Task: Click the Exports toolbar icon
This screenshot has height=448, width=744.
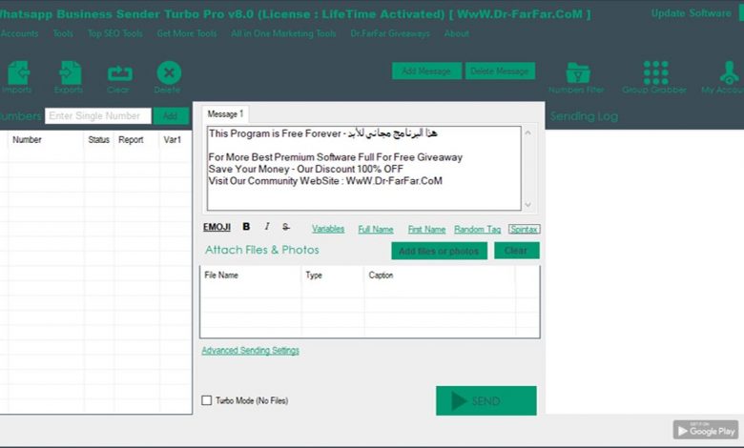Action: (x=70, y=73)
